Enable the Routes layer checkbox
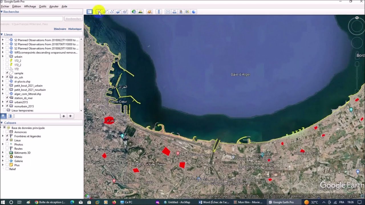Screen dimensions: 365x205 point(7,148)
